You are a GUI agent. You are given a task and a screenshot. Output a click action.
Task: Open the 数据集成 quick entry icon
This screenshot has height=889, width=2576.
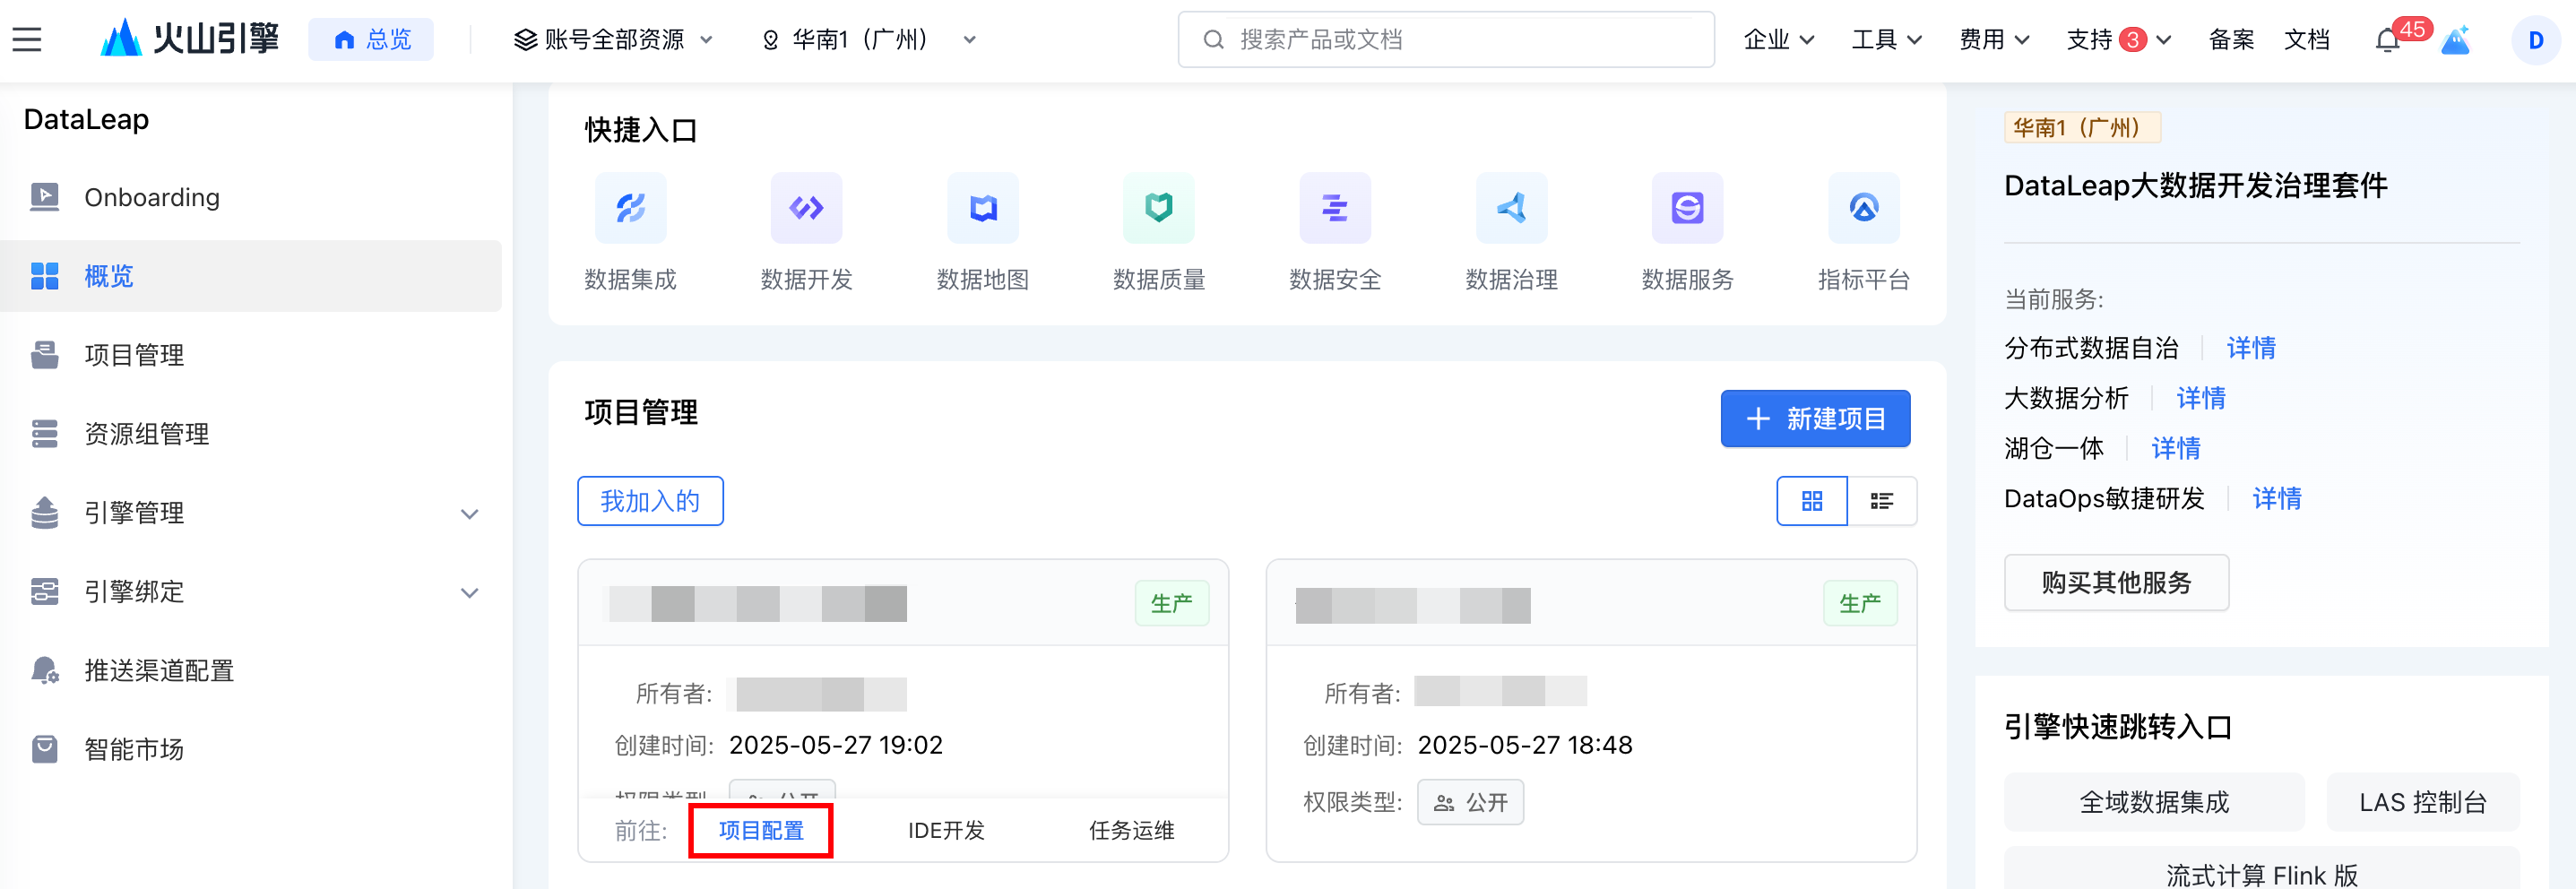tap(630, 208)
